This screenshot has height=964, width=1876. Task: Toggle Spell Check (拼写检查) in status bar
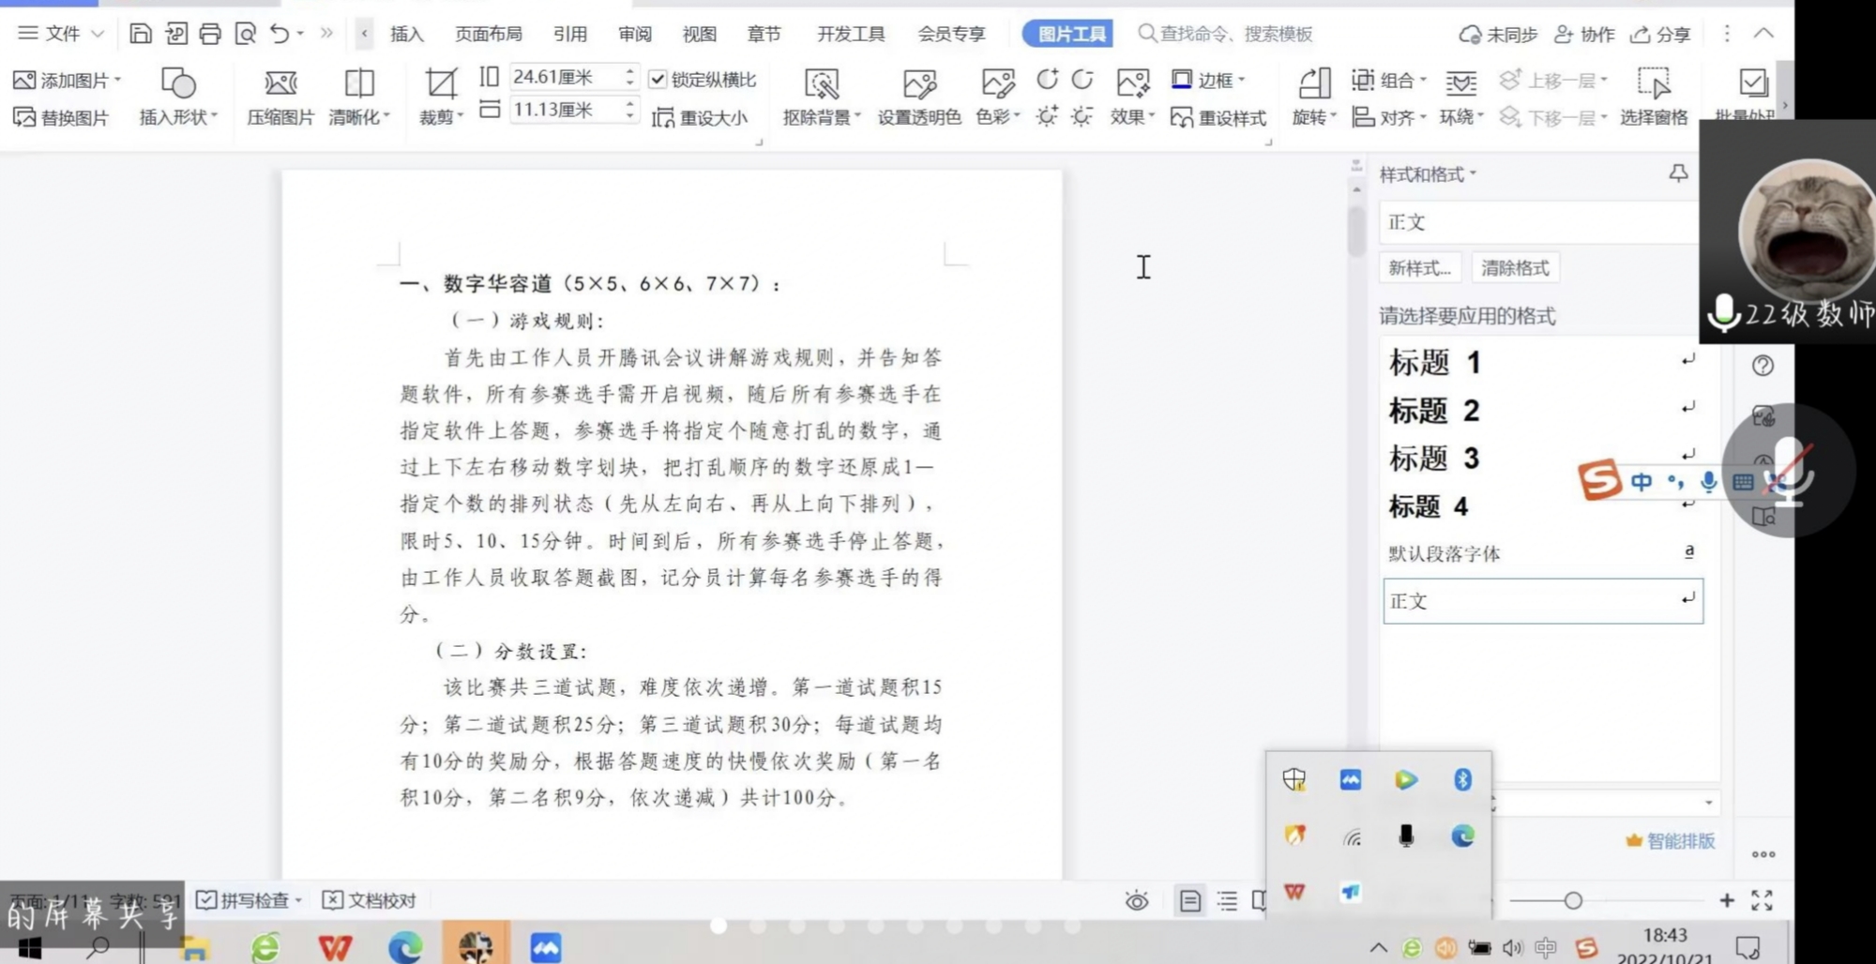pos(248,900)
